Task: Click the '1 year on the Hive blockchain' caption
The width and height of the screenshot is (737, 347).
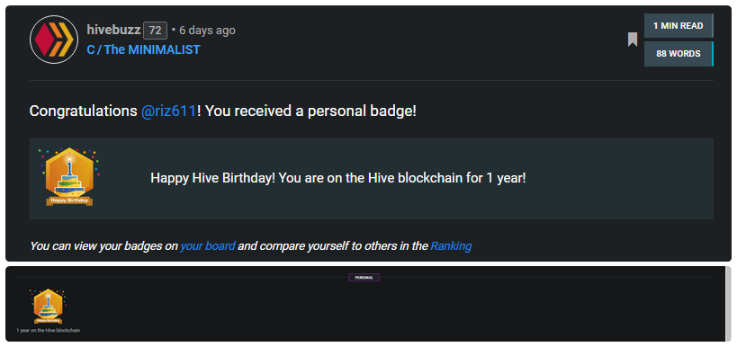Action: coord(48,331)
